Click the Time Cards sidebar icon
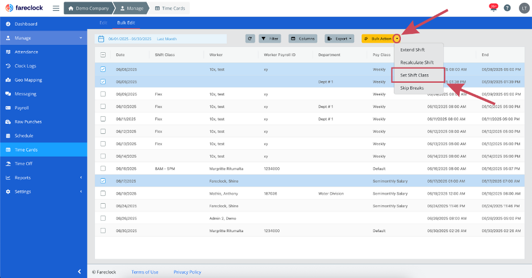The image size is (532, 278). tap(8, 150)
